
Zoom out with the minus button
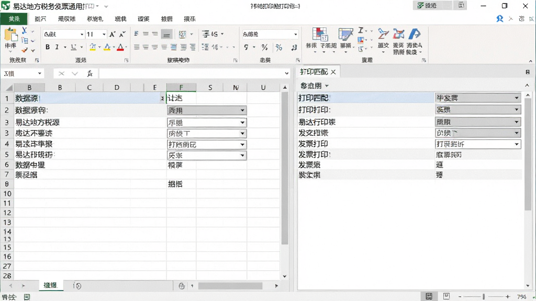point(460,297)
